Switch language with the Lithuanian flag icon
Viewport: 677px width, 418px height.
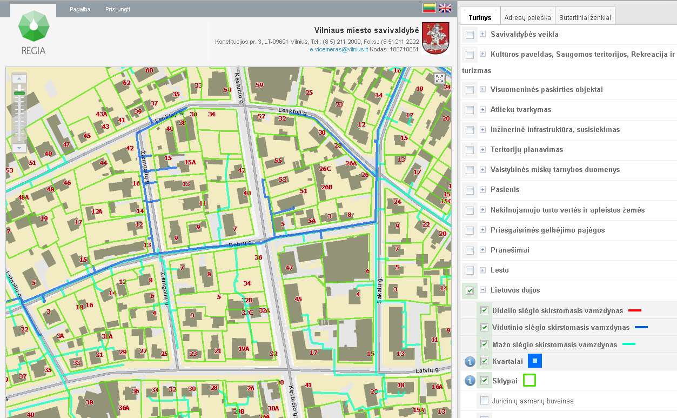[x=429, y=8]
